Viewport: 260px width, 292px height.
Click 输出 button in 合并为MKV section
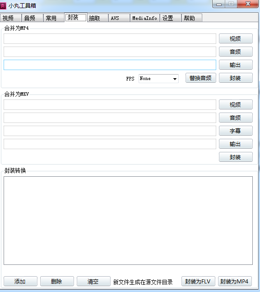236,144
